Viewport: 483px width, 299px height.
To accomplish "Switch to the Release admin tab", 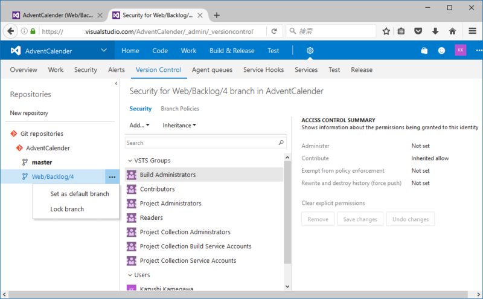I will point(362,69).
